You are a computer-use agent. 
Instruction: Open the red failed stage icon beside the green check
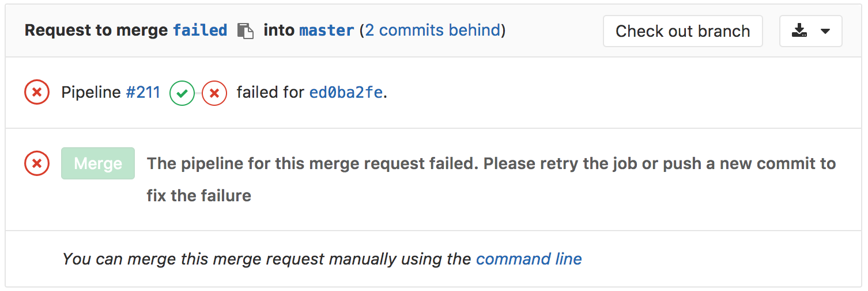point(214,93)
